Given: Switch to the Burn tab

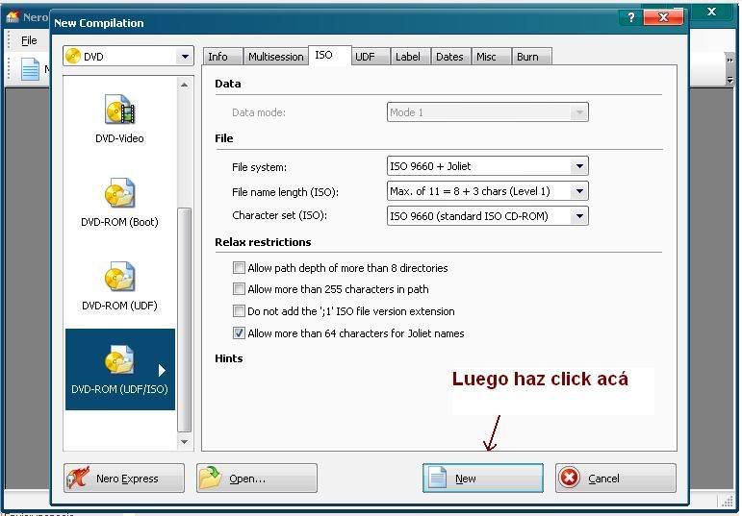Looking at the screenshot, I should tap(532, 57).
